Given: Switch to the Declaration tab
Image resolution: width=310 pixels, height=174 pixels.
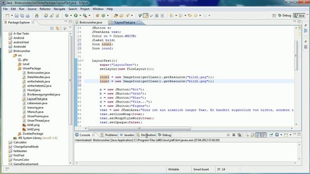Looking at the screenshot, I should tap(146, 135).
